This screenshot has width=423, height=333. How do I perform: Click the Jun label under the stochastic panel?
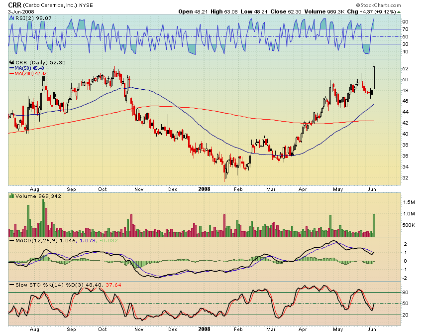point(372,329)
